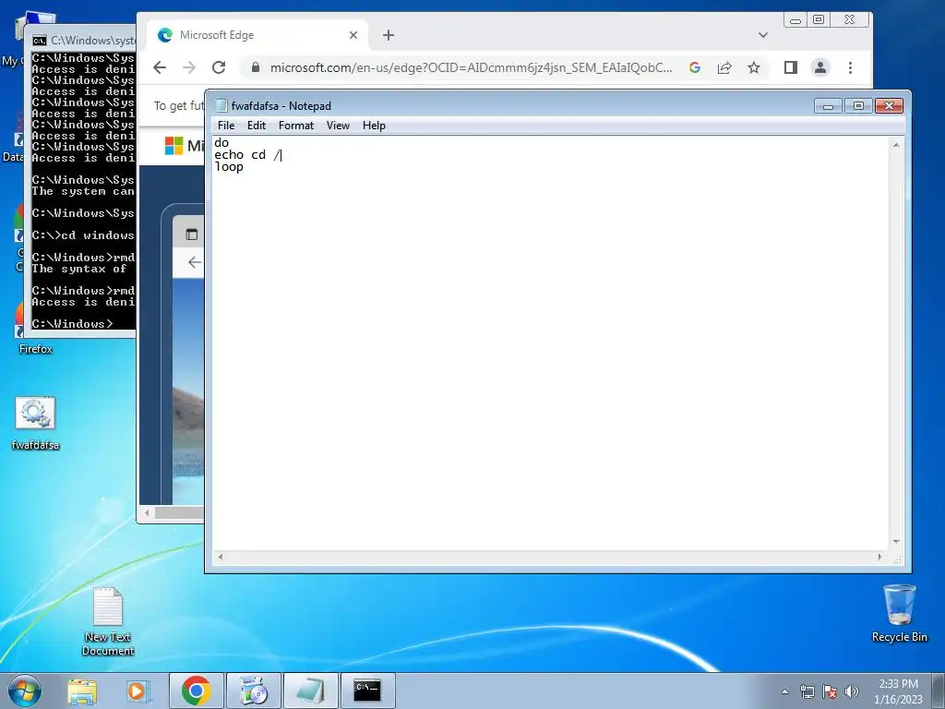This screenshot has height=709, width=945.
Task: Open Windows Explorer from taskbar
Action: tap(82, 691)
